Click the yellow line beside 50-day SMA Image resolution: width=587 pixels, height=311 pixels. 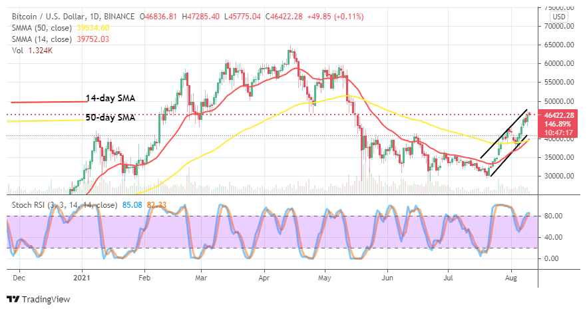point(47,120)
